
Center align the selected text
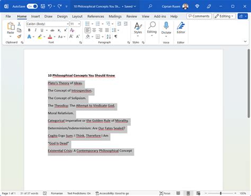94,30
